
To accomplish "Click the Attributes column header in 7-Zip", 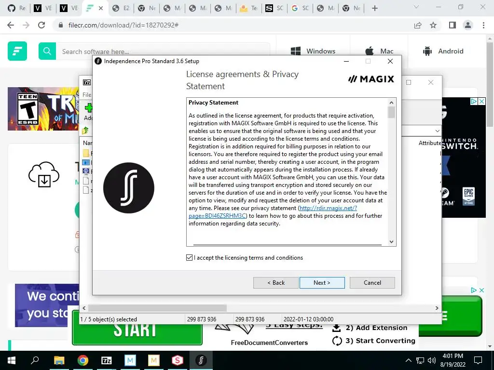I will point(430,143).
